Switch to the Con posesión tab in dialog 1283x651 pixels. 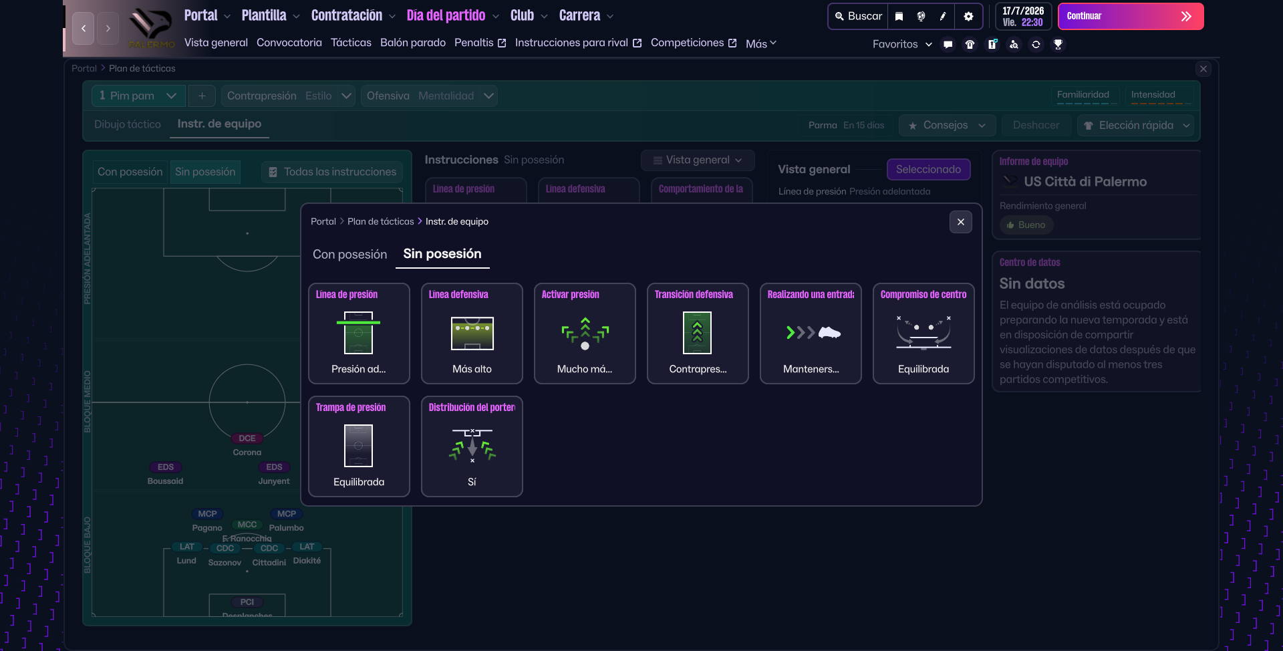coord(349,255)
